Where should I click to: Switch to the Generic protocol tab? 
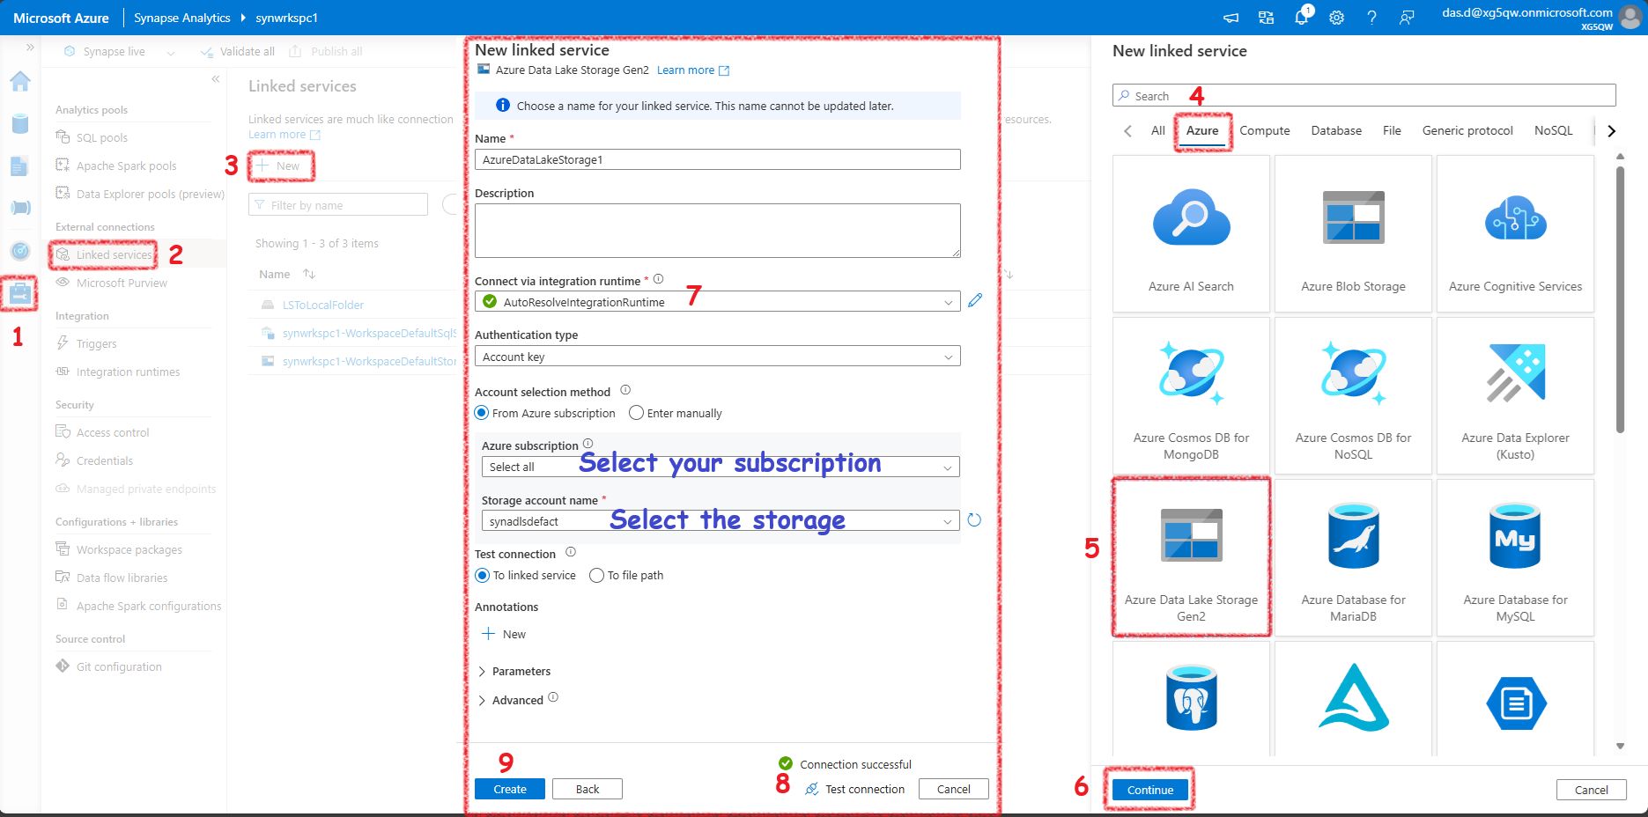pos(1467,130)
